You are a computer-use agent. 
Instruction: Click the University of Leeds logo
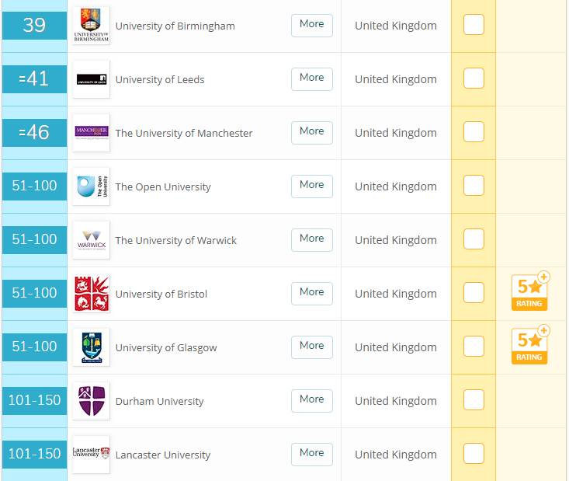[91, 79]
